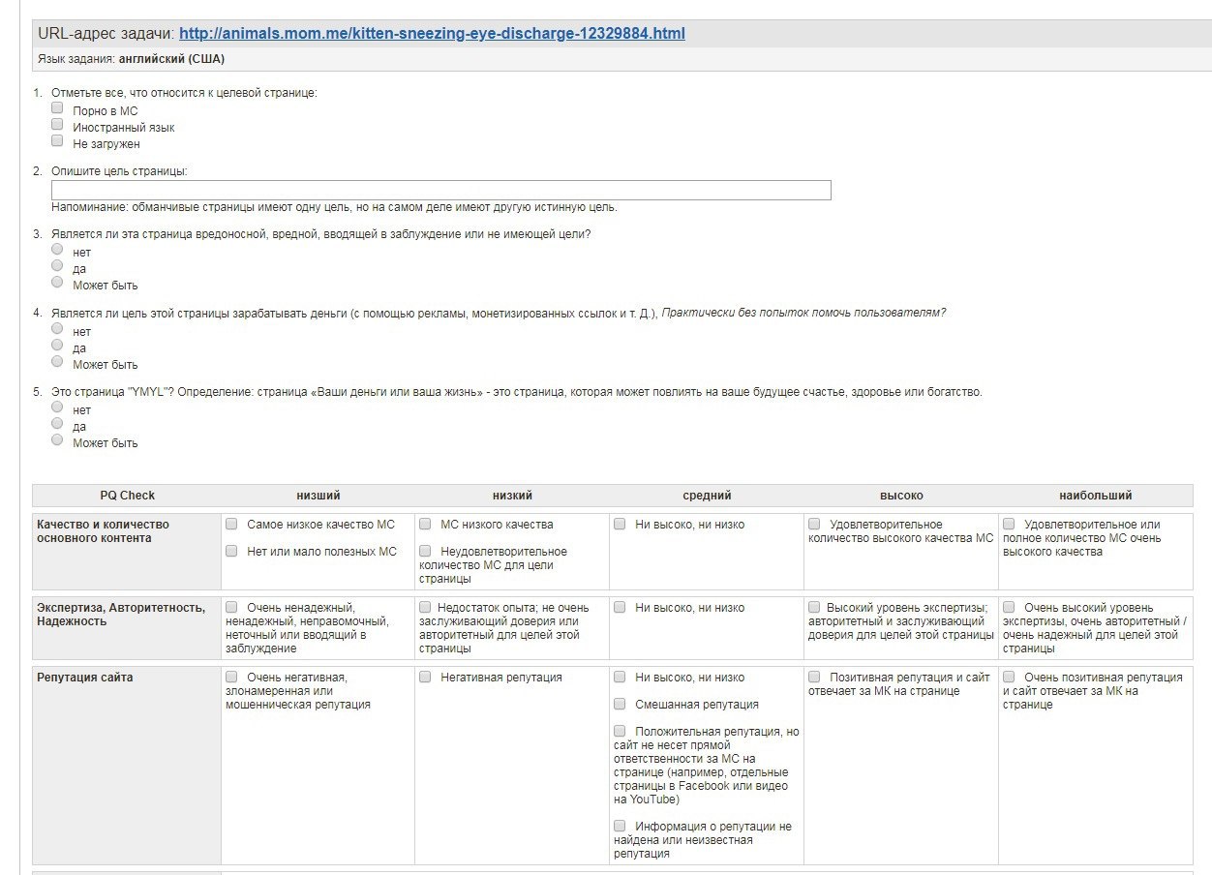Screen dimensions: 1212x875
Task: Click the 'Репутация сайта' row label
Action: (85, 678)
